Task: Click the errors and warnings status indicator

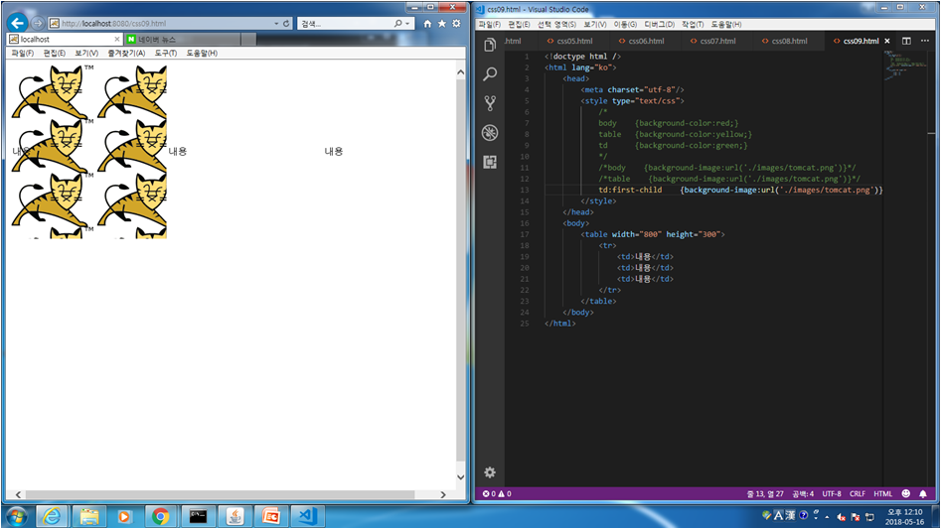Action: pyautogui.click(x=497, y=493)
